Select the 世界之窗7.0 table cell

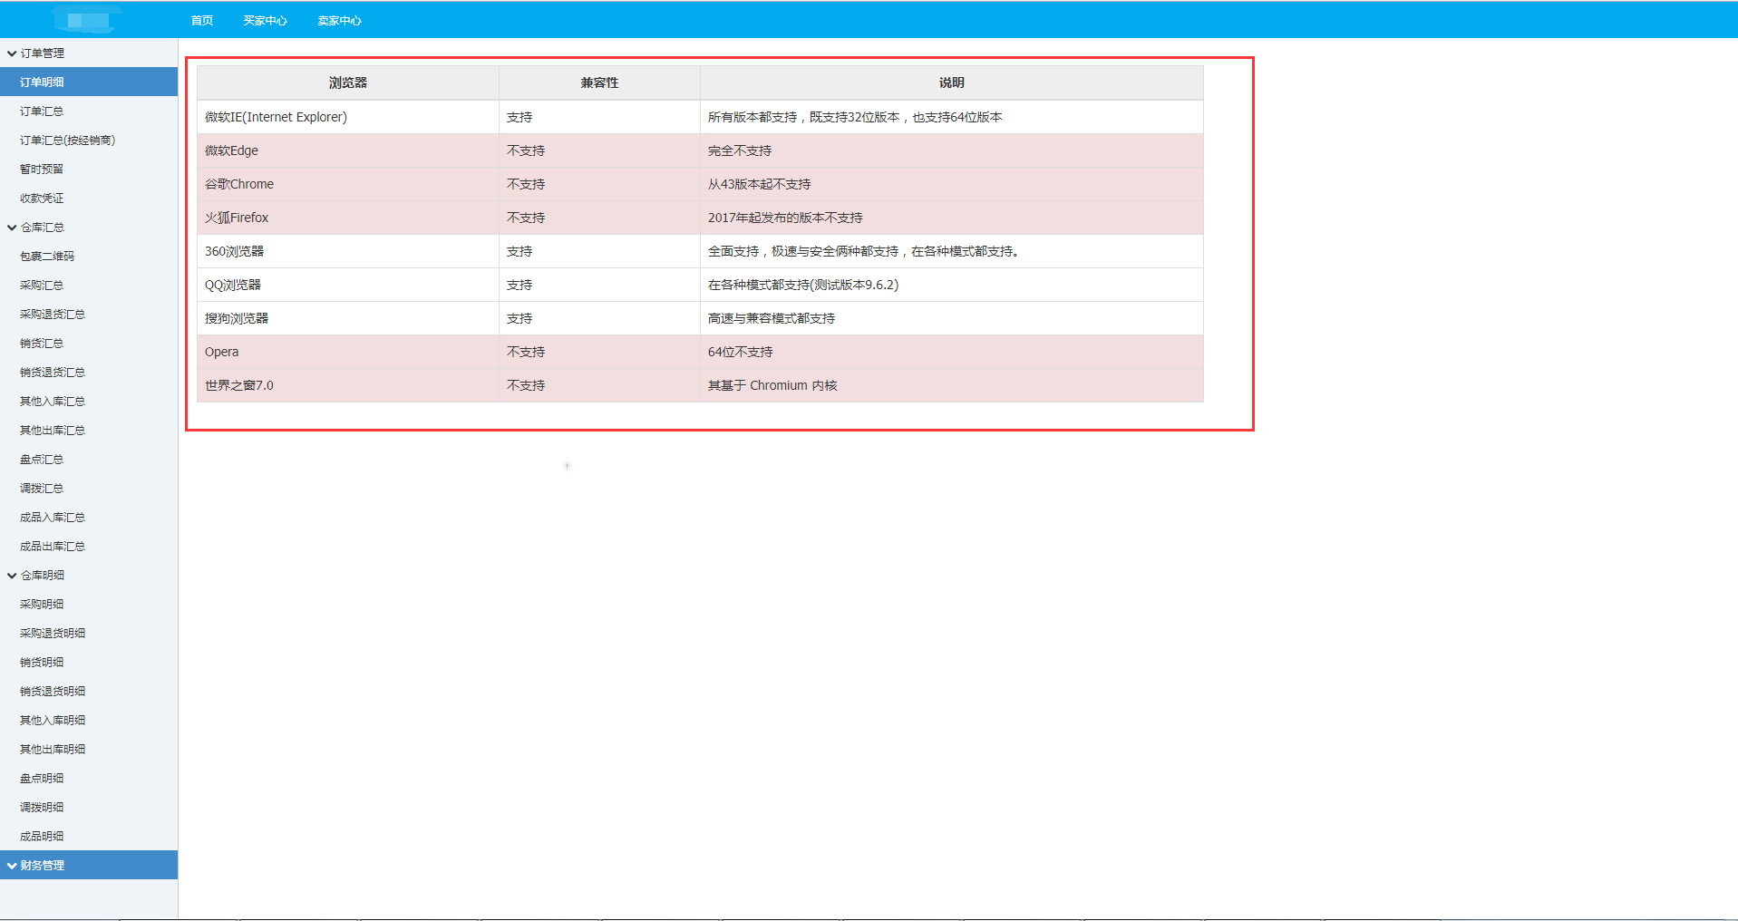click(x=348, y=385)
